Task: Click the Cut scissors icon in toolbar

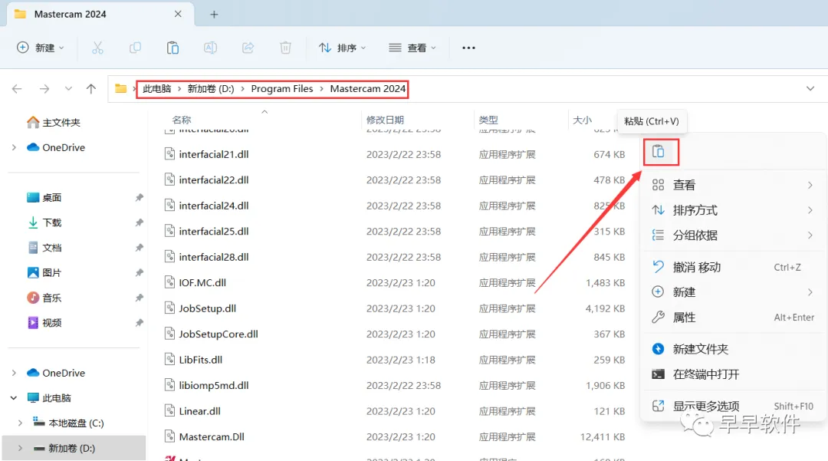Action: tap(97, 48)
